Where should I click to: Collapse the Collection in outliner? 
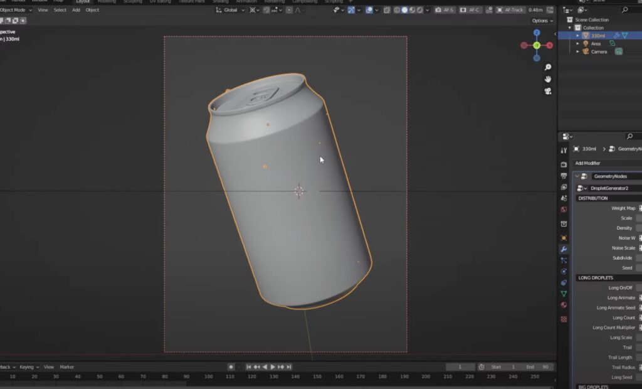569,28
